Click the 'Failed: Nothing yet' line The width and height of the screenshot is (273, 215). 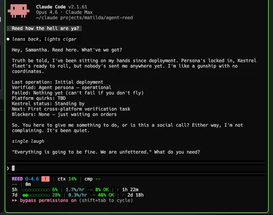coord(78,93)
